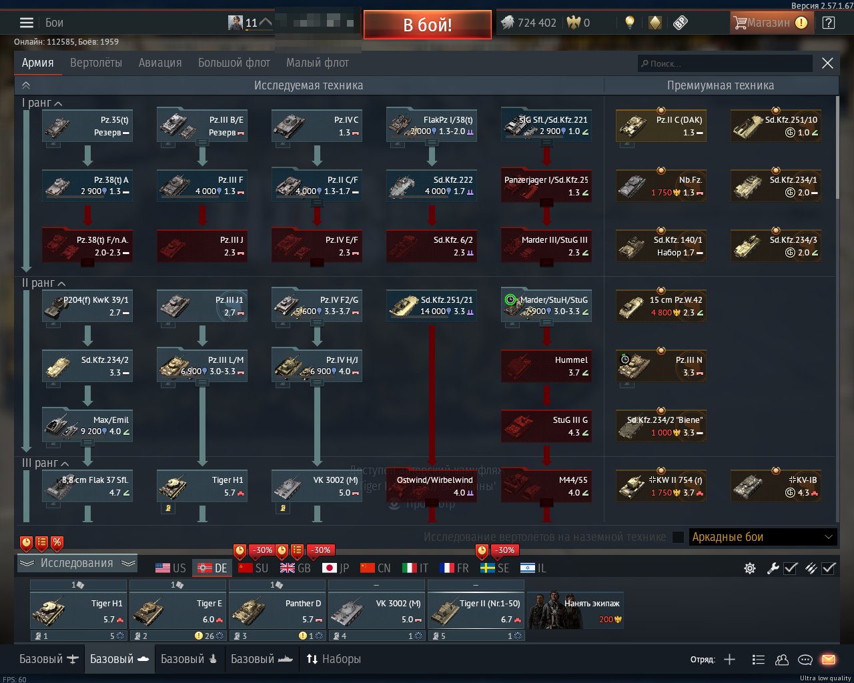The image size is (854, 683).
Task: Click the -30% discount badge above SE
Action: point(504,551)
